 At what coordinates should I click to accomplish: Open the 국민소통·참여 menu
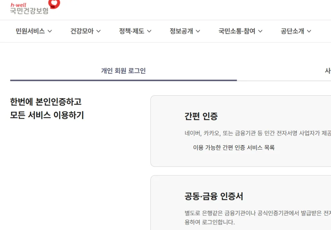click(x=237, y=31)
